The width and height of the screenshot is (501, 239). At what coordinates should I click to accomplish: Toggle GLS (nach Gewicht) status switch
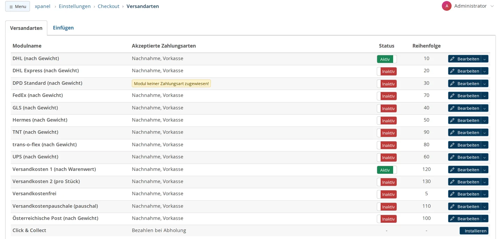point(387,108)
